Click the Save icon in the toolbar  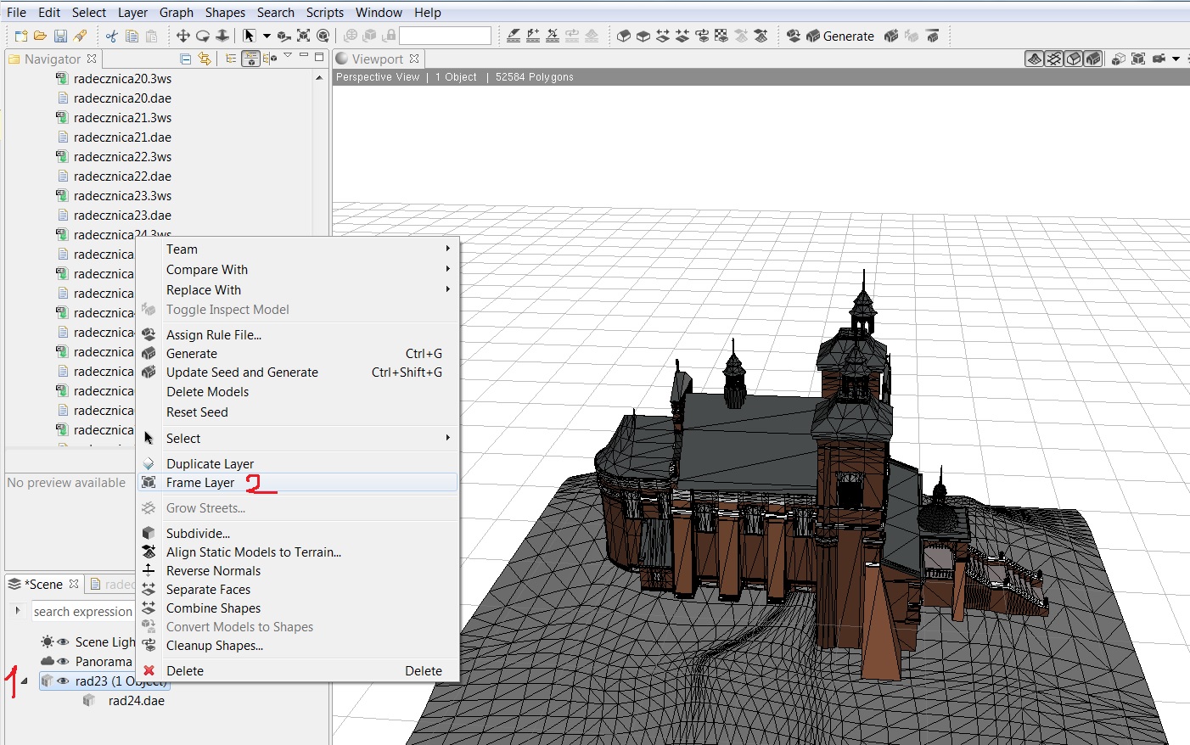point(60,36)
